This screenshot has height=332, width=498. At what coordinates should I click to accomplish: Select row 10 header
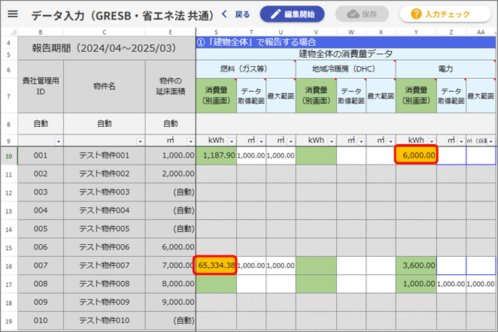(x=9, y=155)
